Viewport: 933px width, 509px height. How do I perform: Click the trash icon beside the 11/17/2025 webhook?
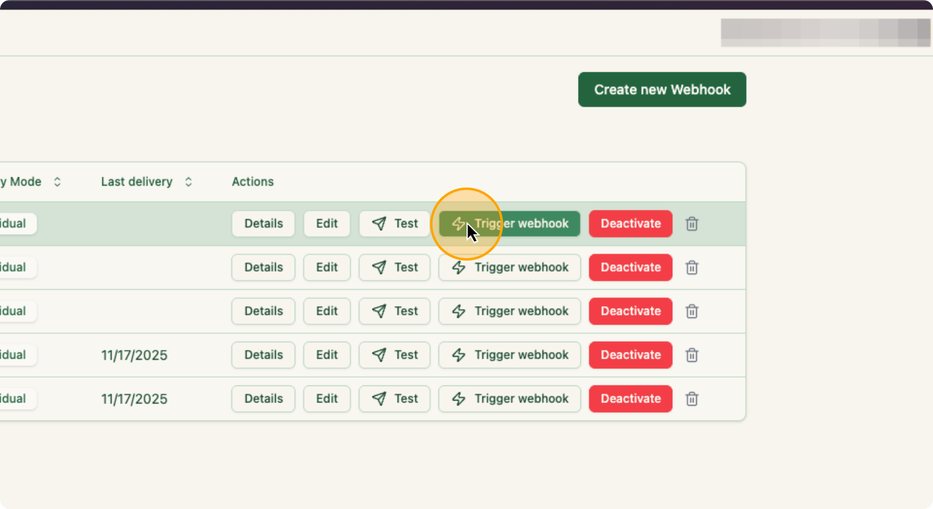[692, 355]
